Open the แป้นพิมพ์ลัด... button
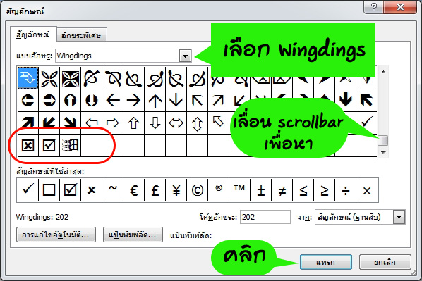Screen dimensions: 422x281 tap(133, 235)
